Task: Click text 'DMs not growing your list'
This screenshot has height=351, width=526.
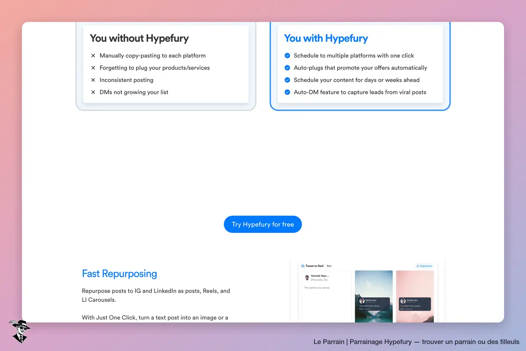Action: [x=134, y=93]
